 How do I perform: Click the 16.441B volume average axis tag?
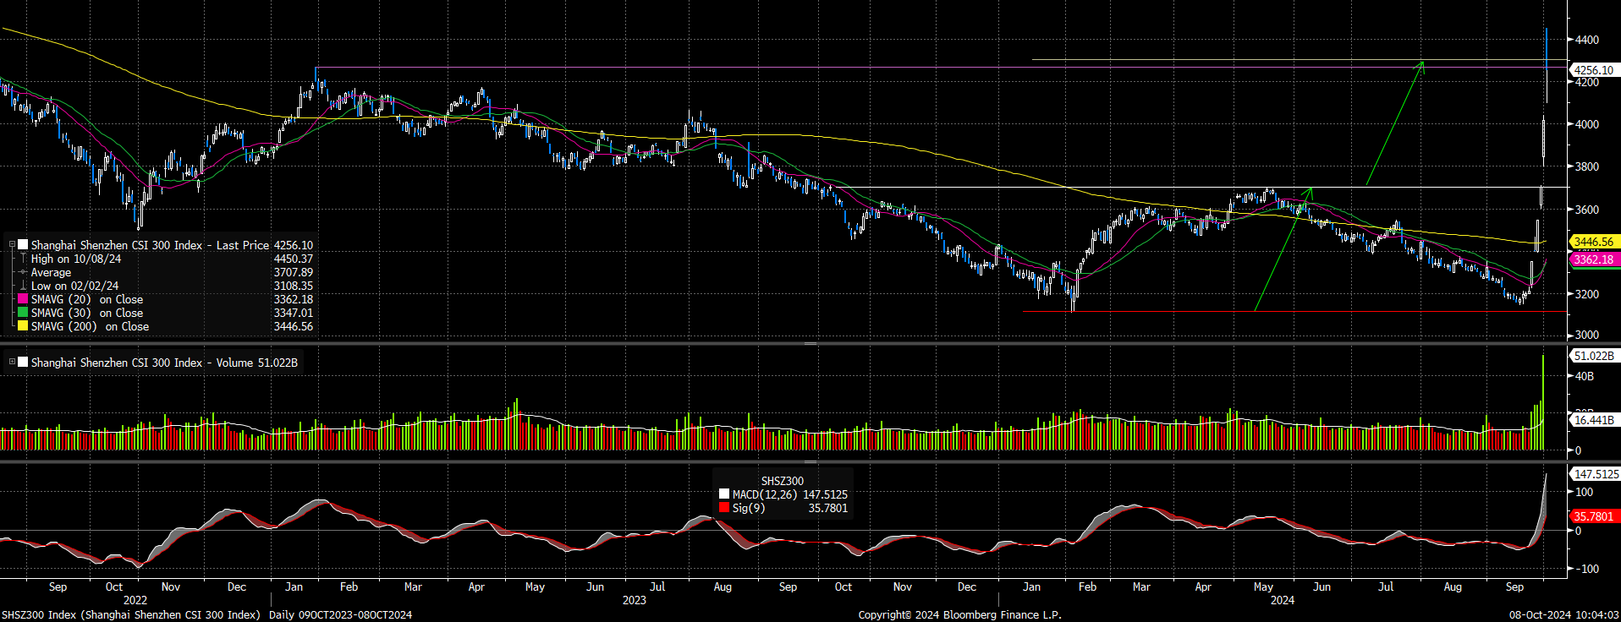(1594, 419)
